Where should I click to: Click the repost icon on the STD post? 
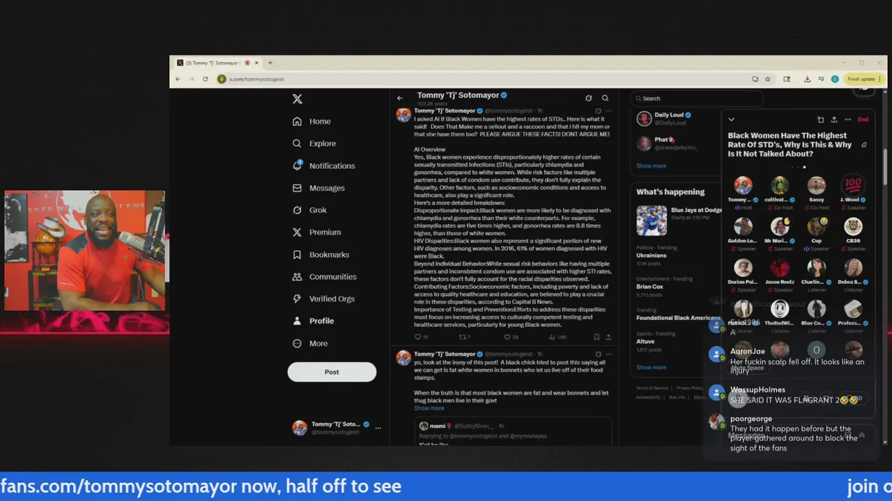[x=462, y=337]
